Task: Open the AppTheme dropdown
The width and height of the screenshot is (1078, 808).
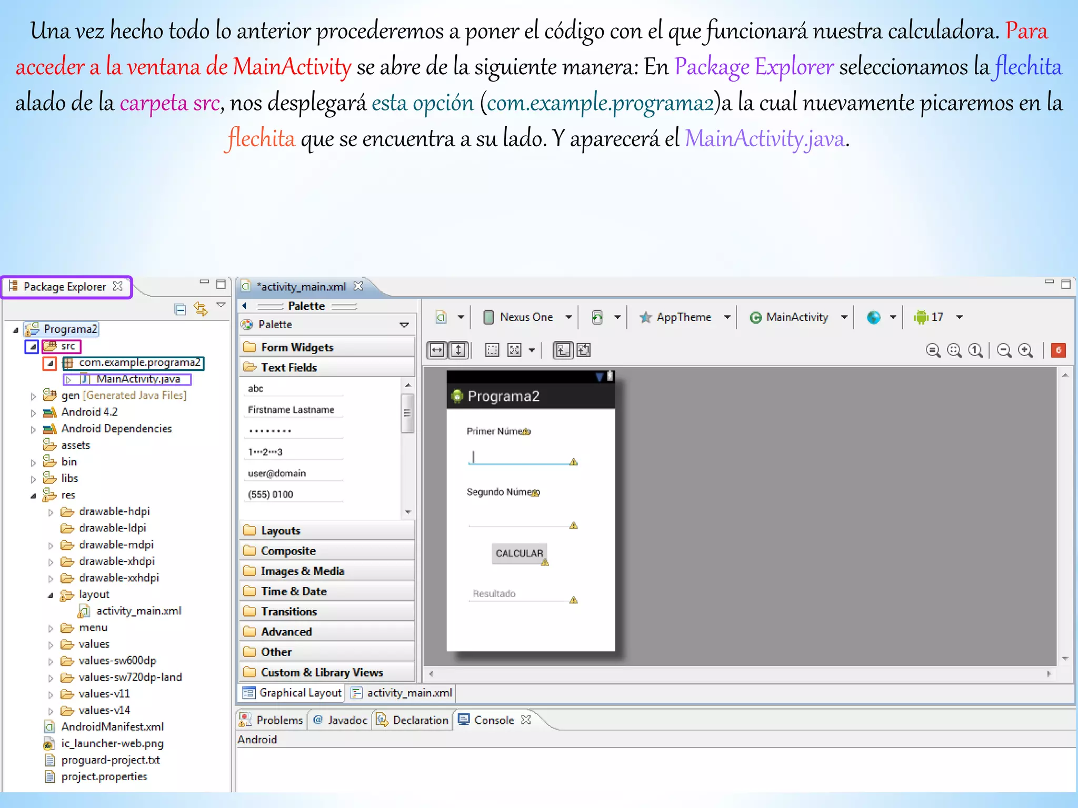Action: (727, 317)
